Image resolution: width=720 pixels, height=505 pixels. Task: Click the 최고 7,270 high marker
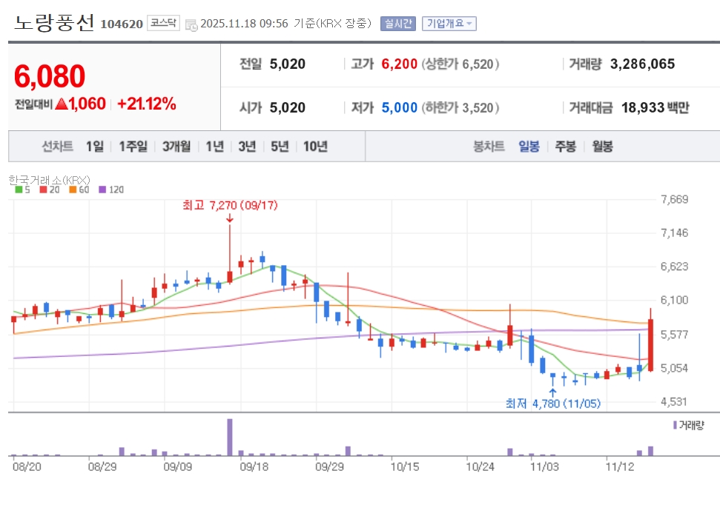point(230,206)
